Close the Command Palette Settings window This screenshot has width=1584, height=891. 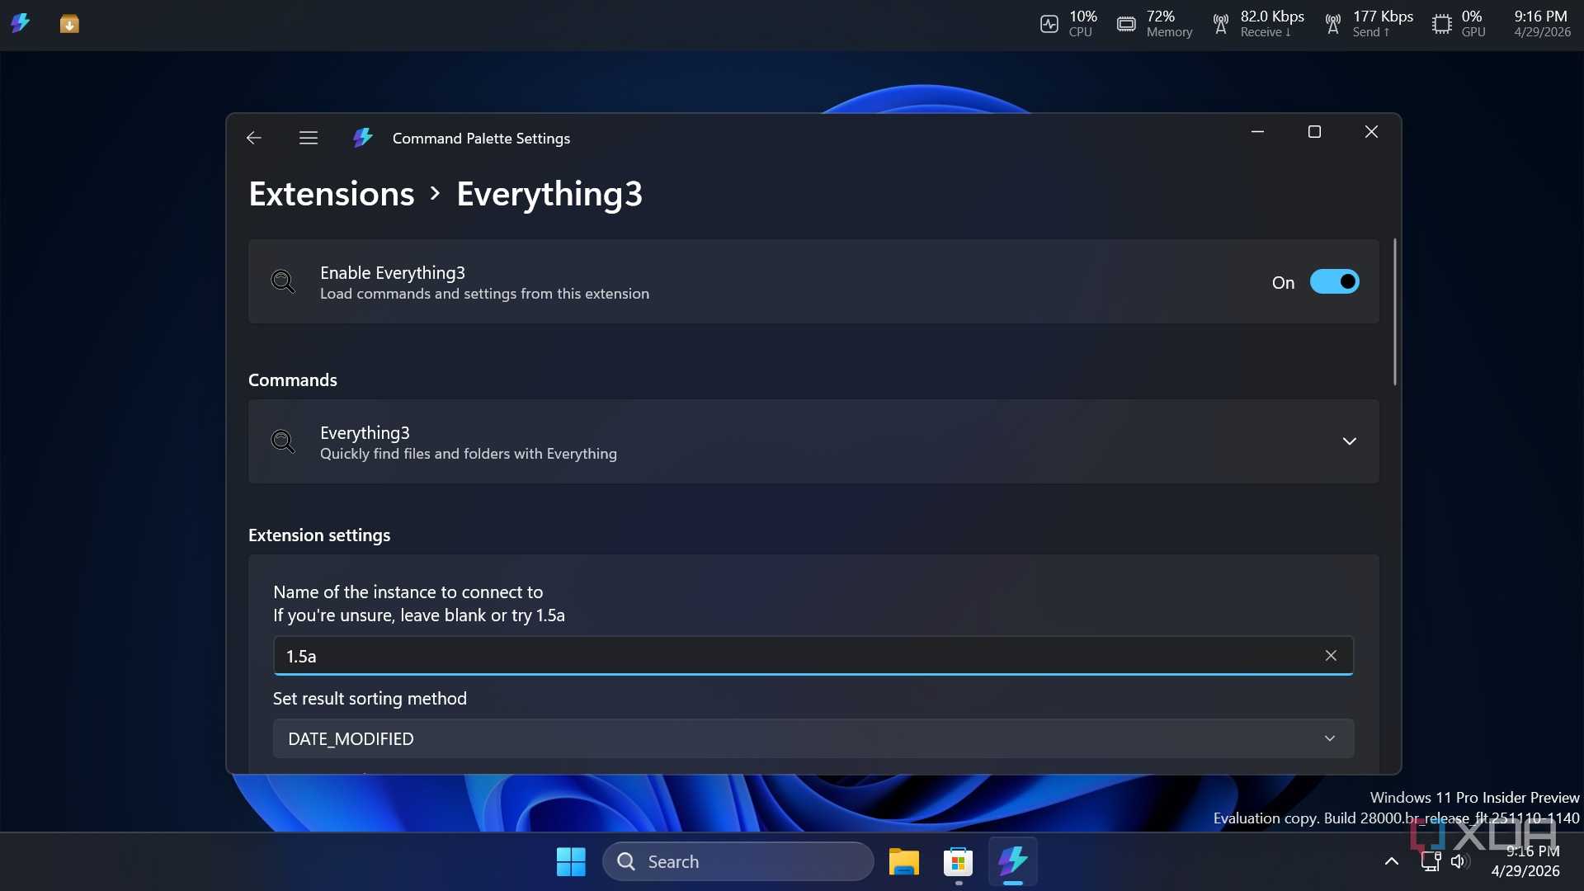click(1371, 132)
